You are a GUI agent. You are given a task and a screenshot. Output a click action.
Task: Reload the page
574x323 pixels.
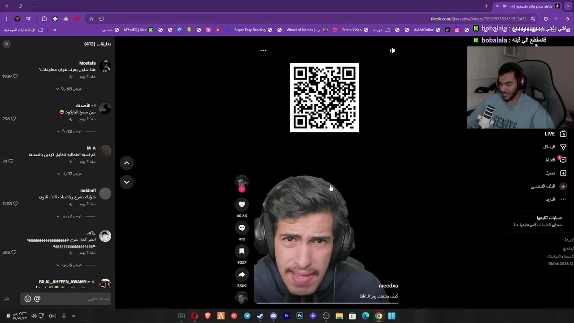coord(546,19)
